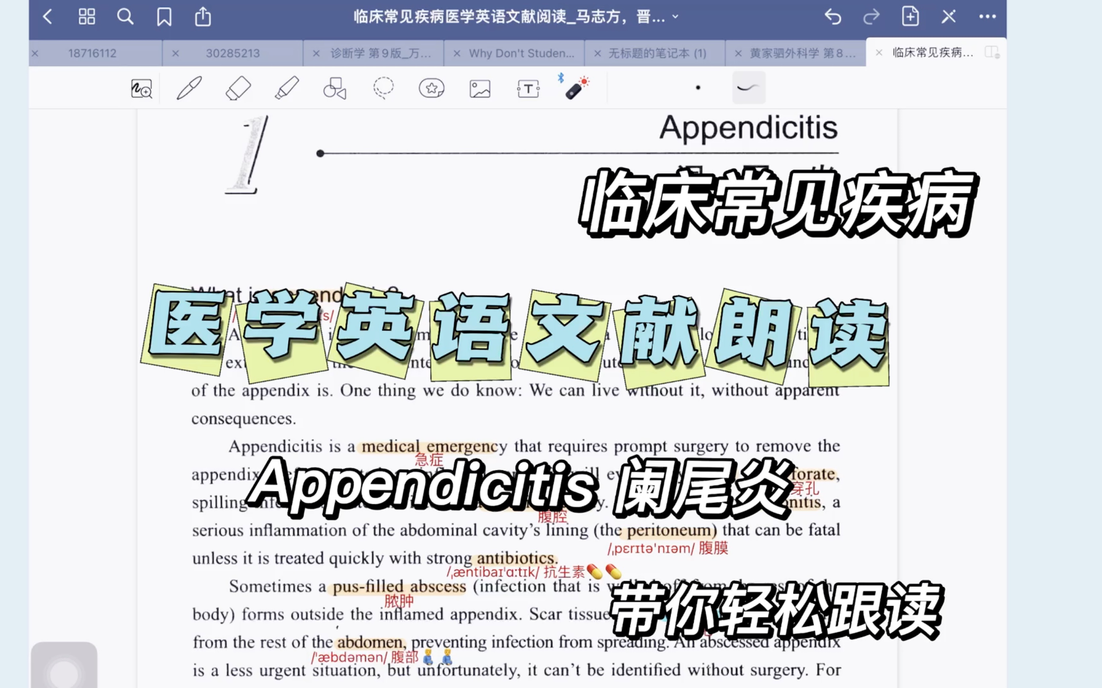Add a new page with the plus icon

pyautogui.click(x=910, y=17)
